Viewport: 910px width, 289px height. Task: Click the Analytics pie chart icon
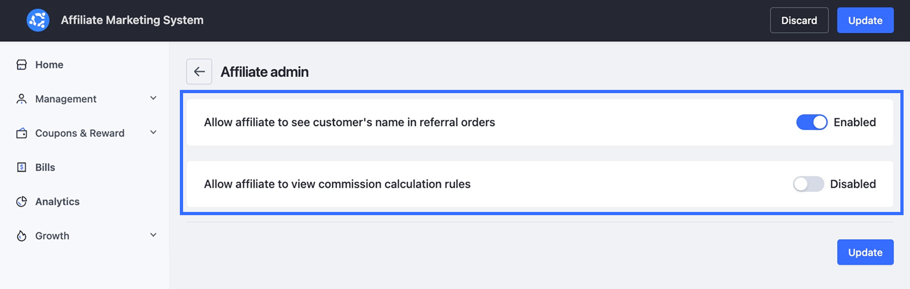(x=21, y=202)
